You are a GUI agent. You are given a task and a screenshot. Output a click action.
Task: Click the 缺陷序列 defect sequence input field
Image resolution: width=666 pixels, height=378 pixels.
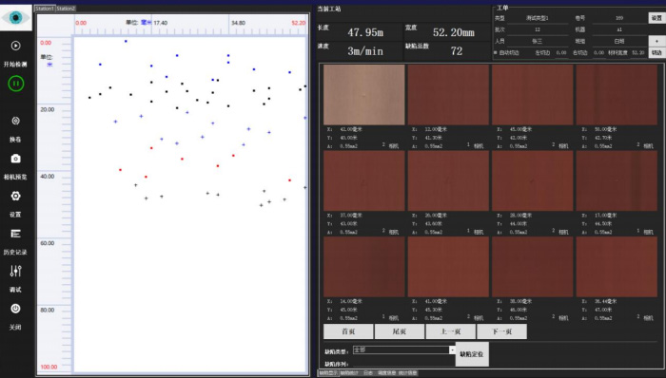click(x=403, y=364)
